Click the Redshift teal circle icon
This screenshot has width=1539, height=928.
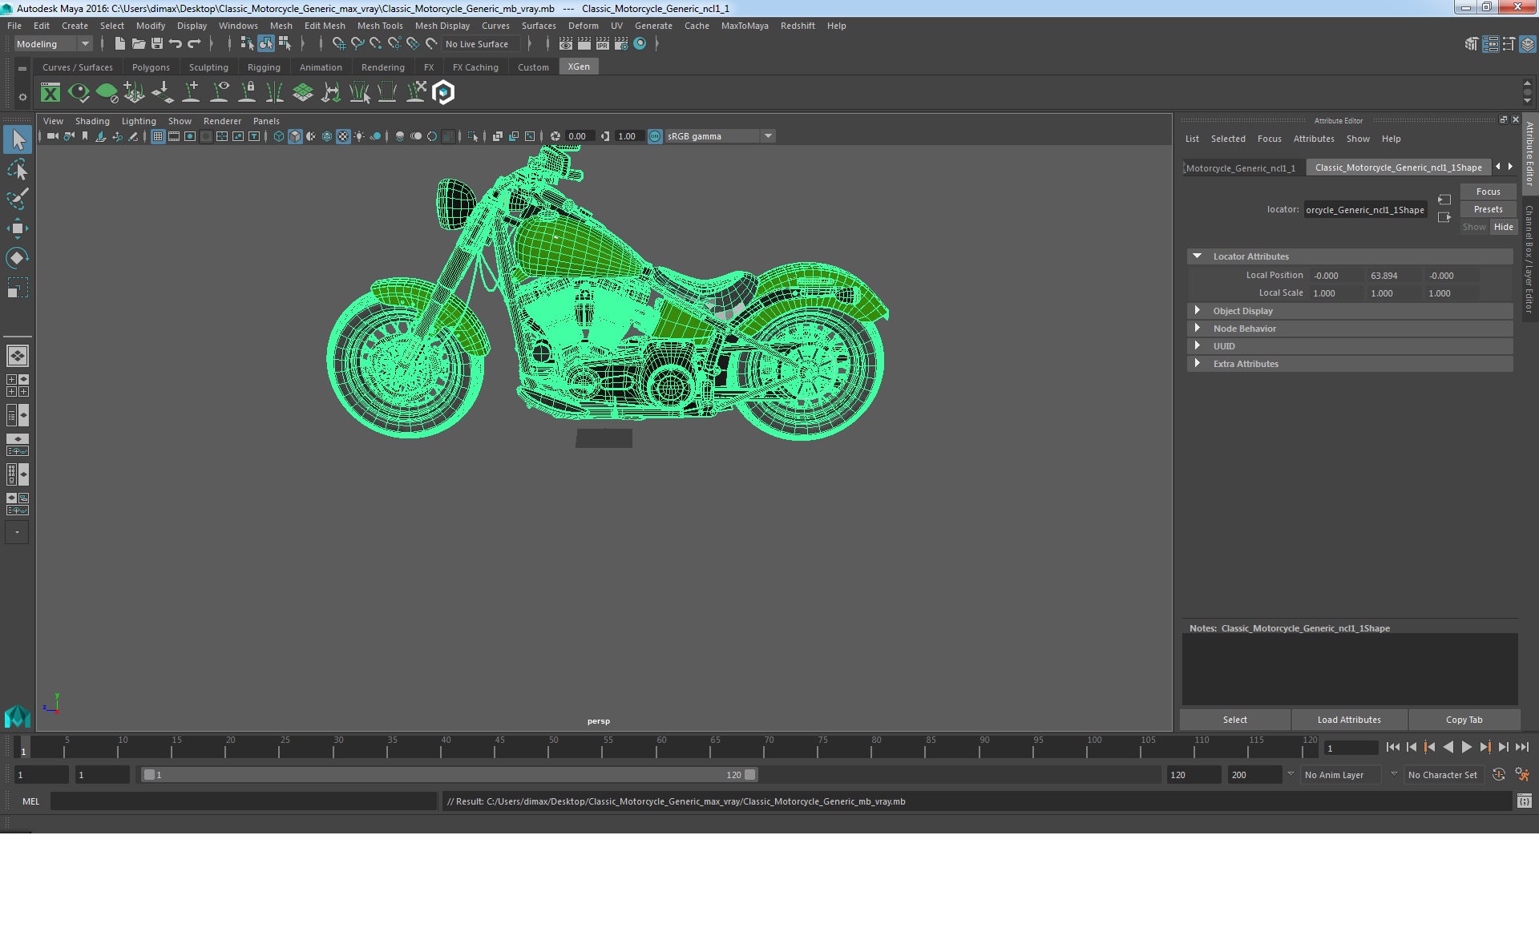pos(640,44)
